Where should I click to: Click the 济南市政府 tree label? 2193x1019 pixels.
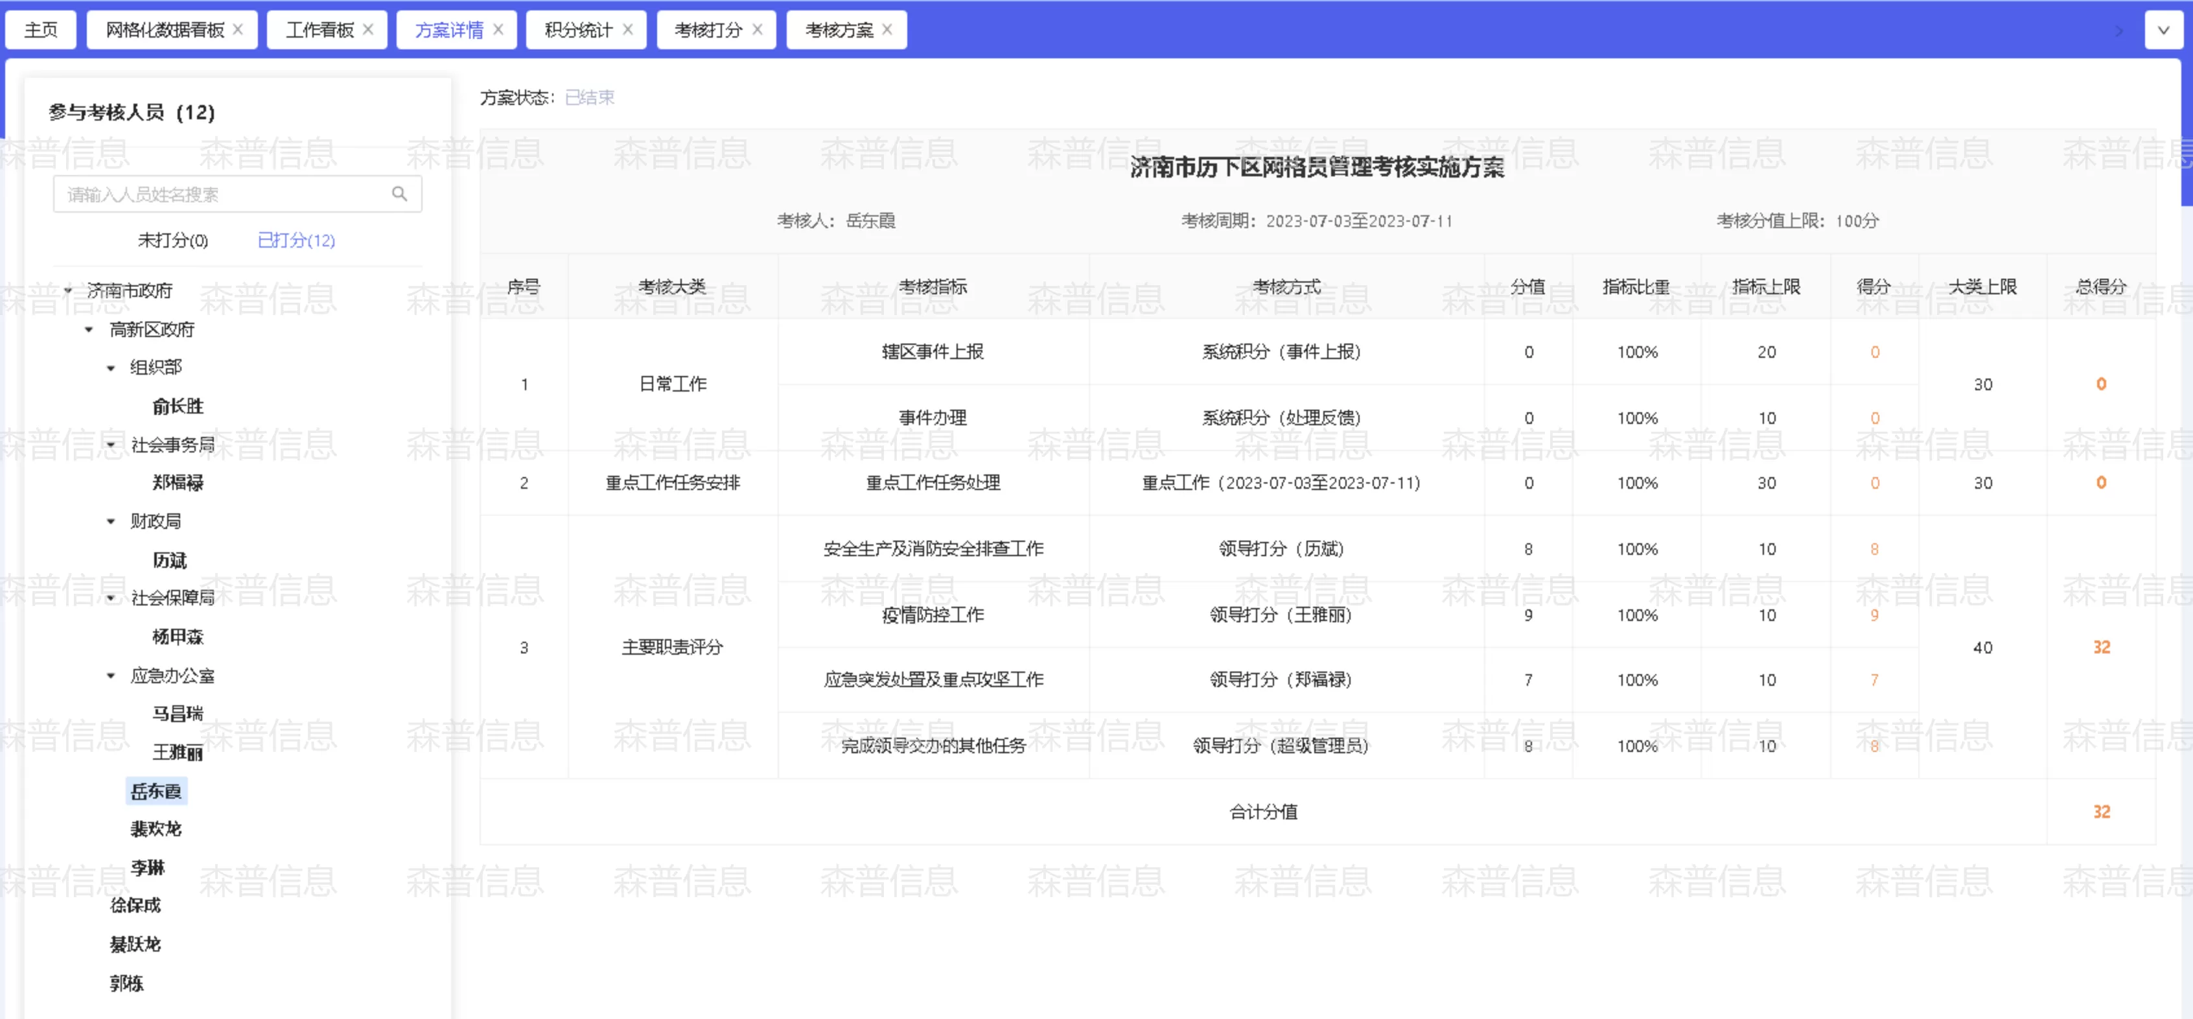coord(130,291)
